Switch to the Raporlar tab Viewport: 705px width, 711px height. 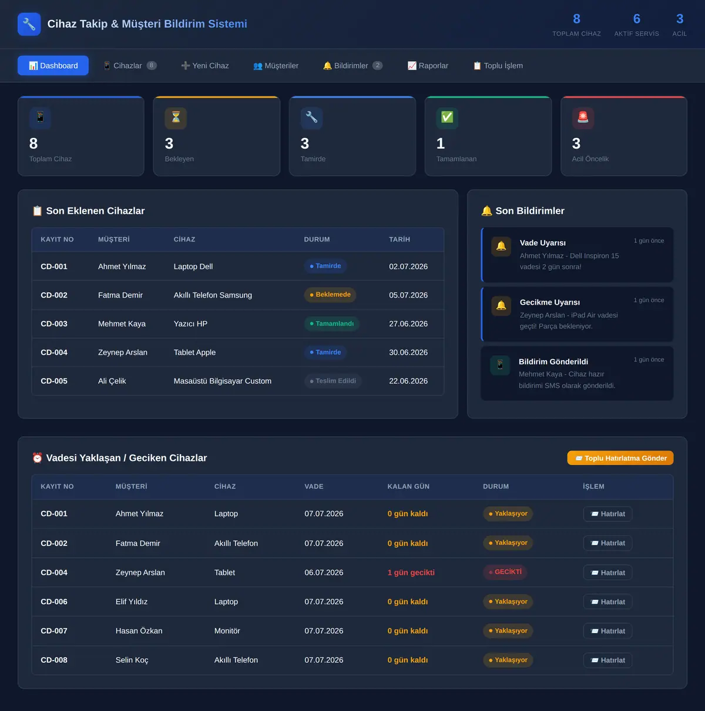tap(428, 66)
